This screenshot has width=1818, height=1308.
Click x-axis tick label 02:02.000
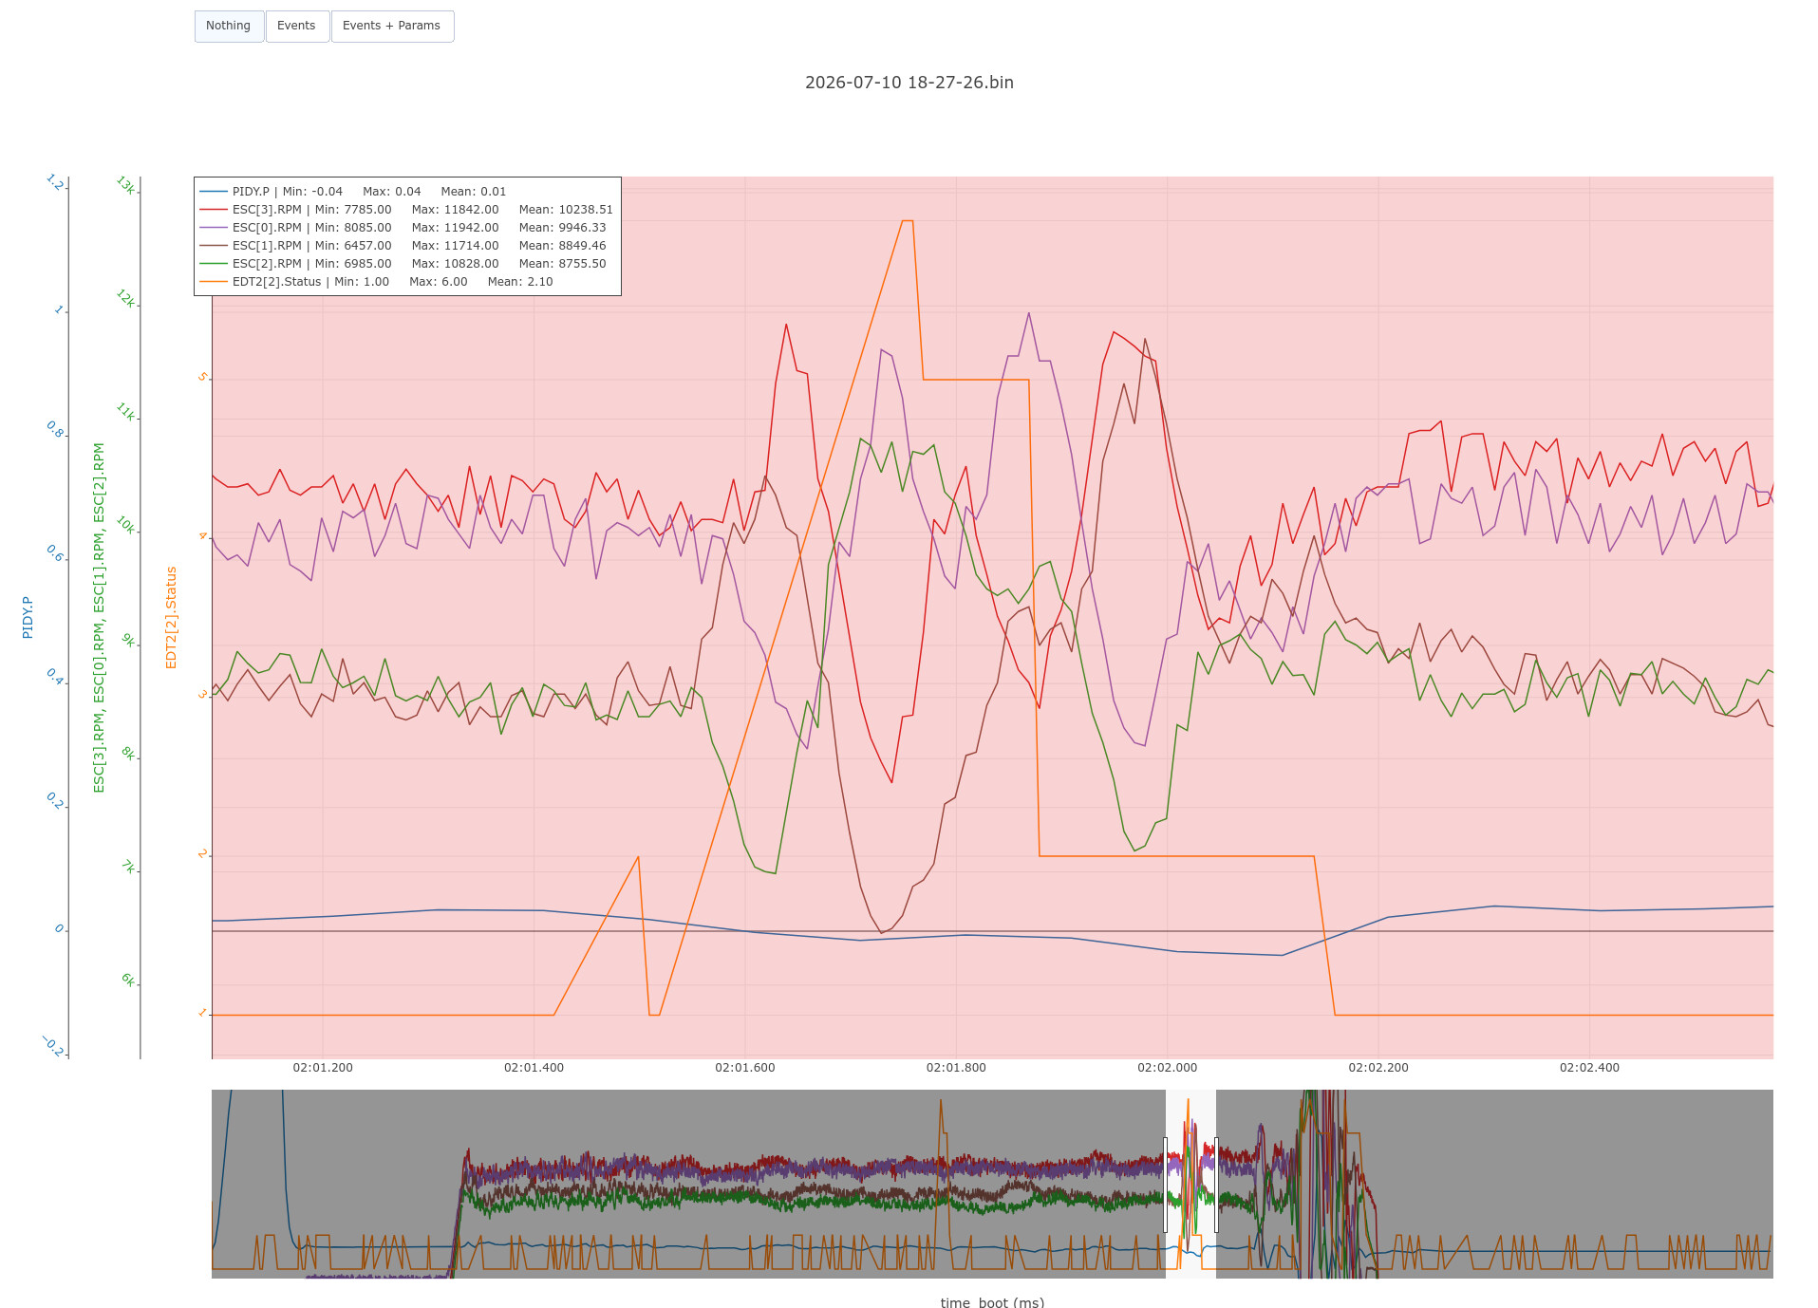coord(1168,1068)
